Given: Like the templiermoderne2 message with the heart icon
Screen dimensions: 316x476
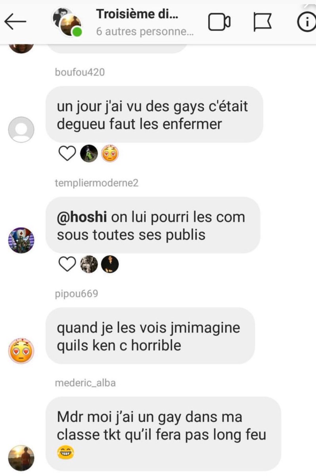Looking at the screenshot, I should (x=67, y=265).
